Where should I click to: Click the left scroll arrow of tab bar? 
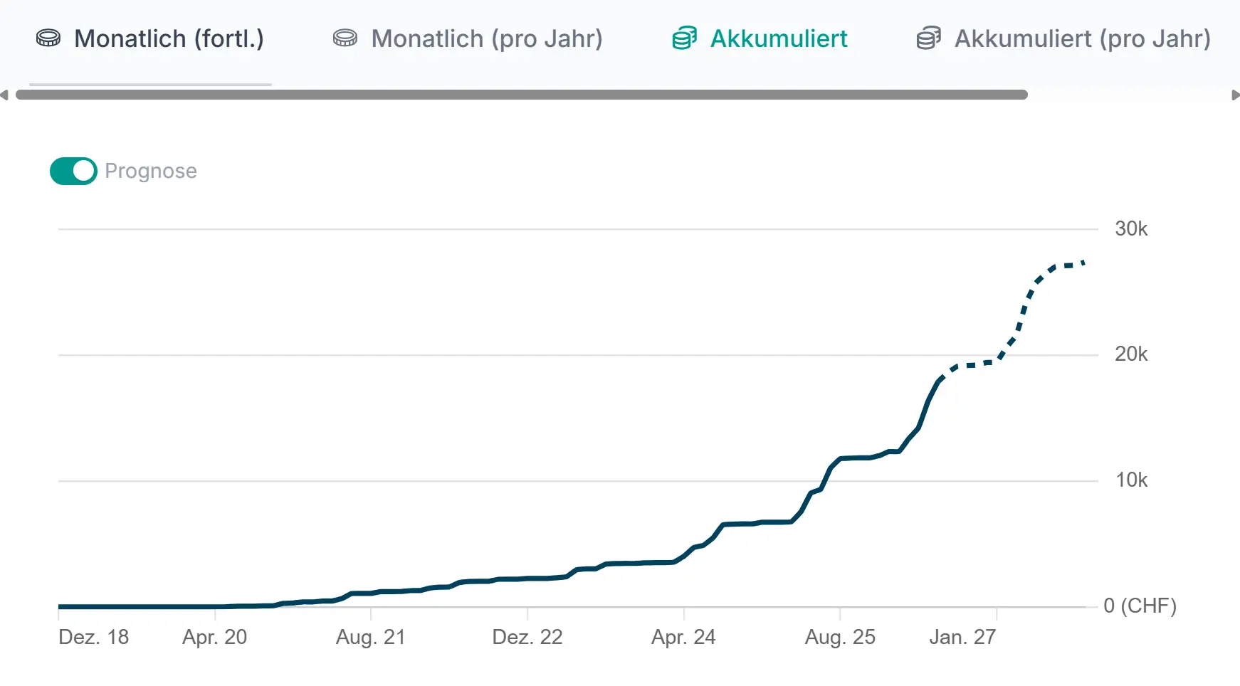point(4,95)
